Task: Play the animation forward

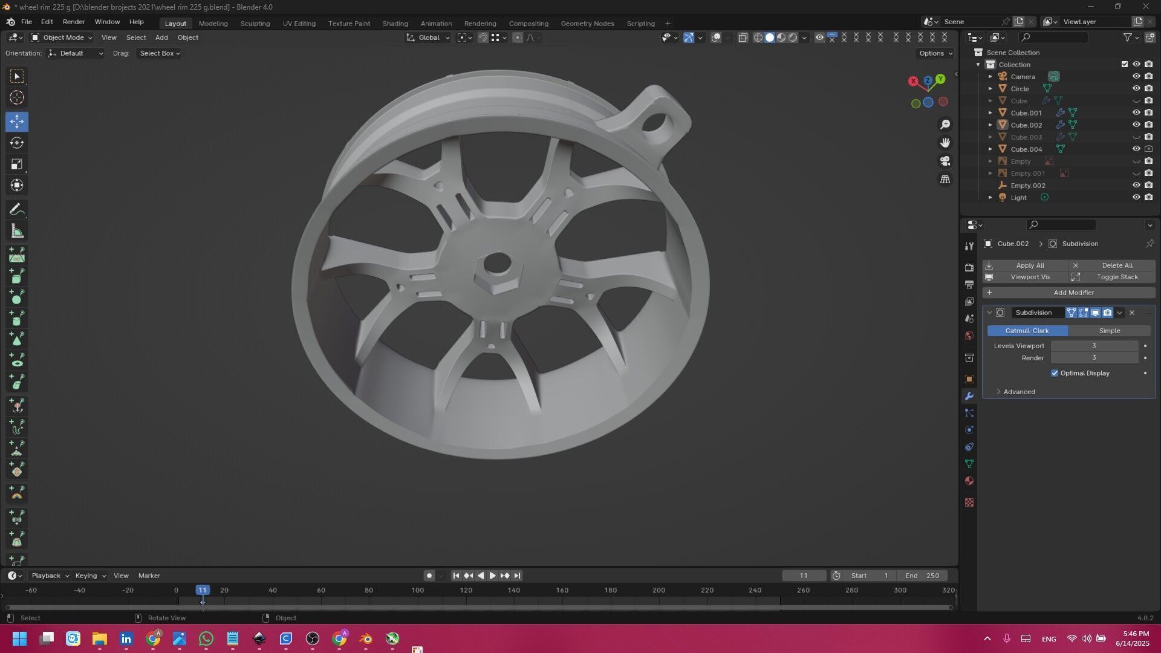Action: pos(492,576)
